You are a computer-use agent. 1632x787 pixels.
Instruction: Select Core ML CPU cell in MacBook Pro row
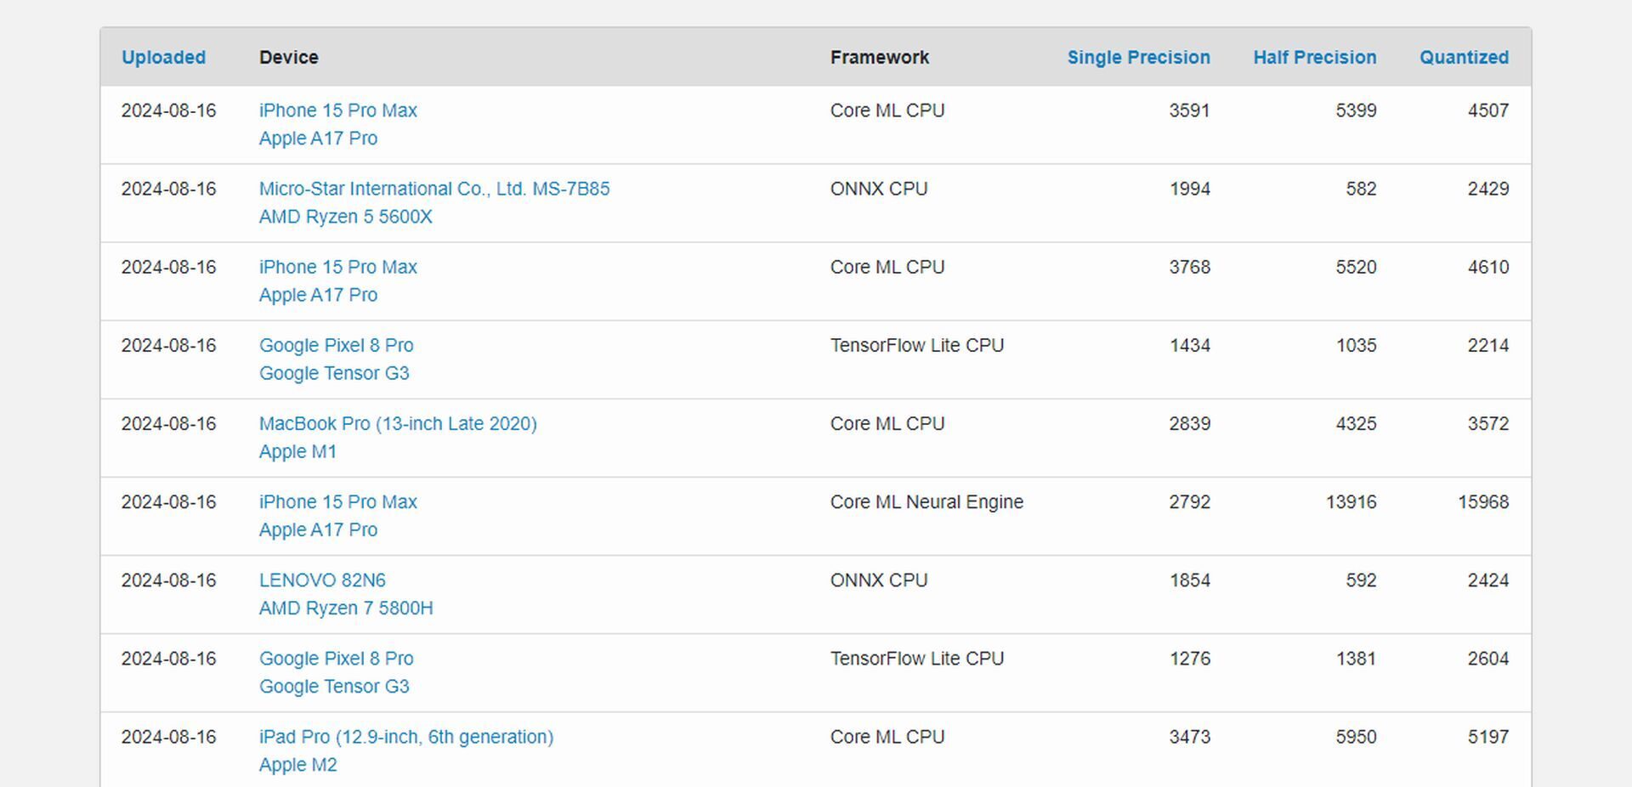(x=887, y=423)
